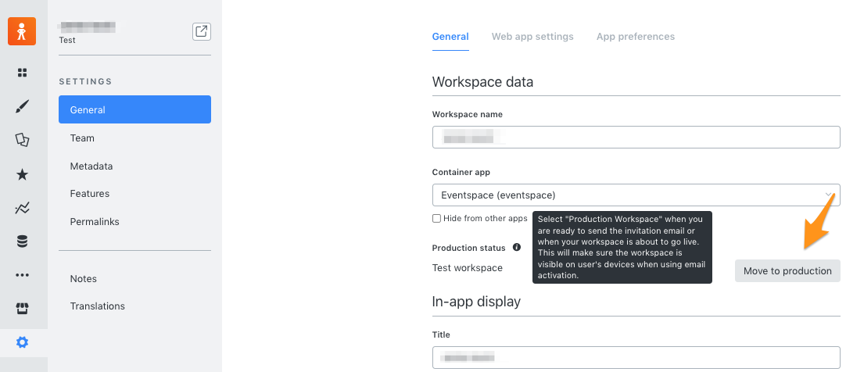Click the Test workspace status text
This screenshot has height=372, width=846.
tap(468, 267)
